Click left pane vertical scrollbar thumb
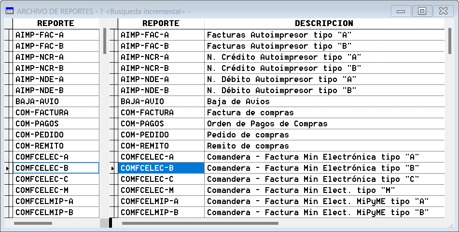Viewport: 459px width, 232px height. [105, 41]
